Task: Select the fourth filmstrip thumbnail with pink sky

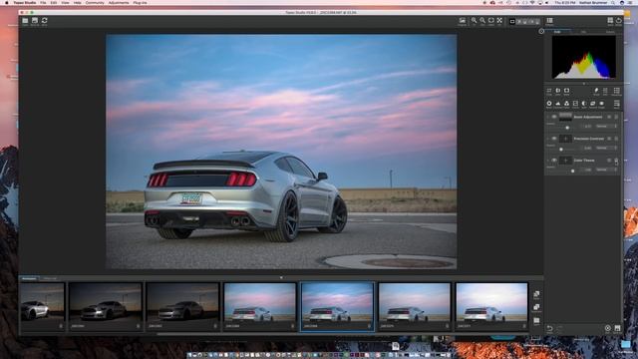Action: [x=260, y=306]
